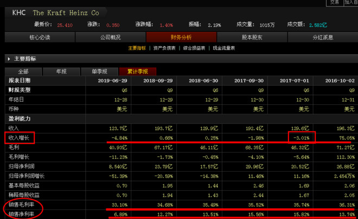Screen dimensions: 358x219
Task: Click the 收入 row label
Action: point(14,128)
